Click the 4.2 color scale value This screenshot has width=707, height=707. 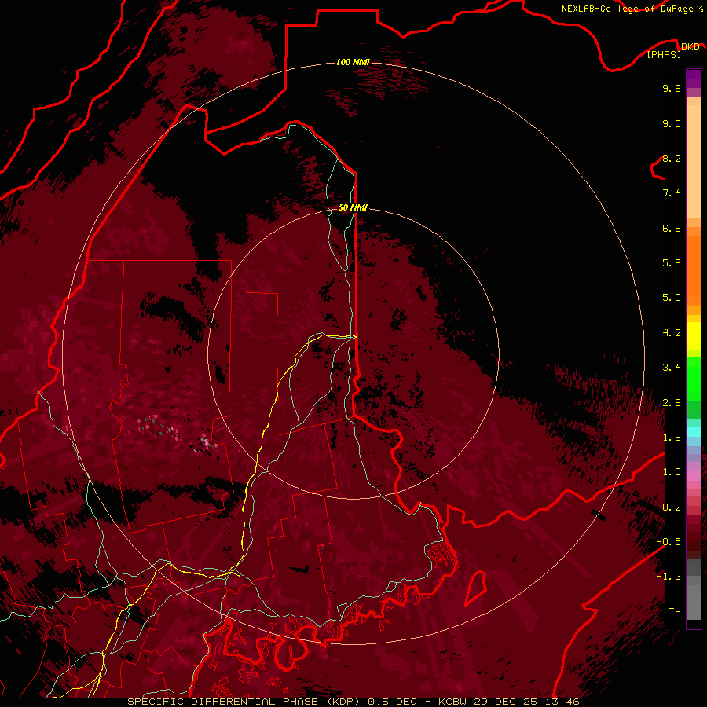[672, 333]
